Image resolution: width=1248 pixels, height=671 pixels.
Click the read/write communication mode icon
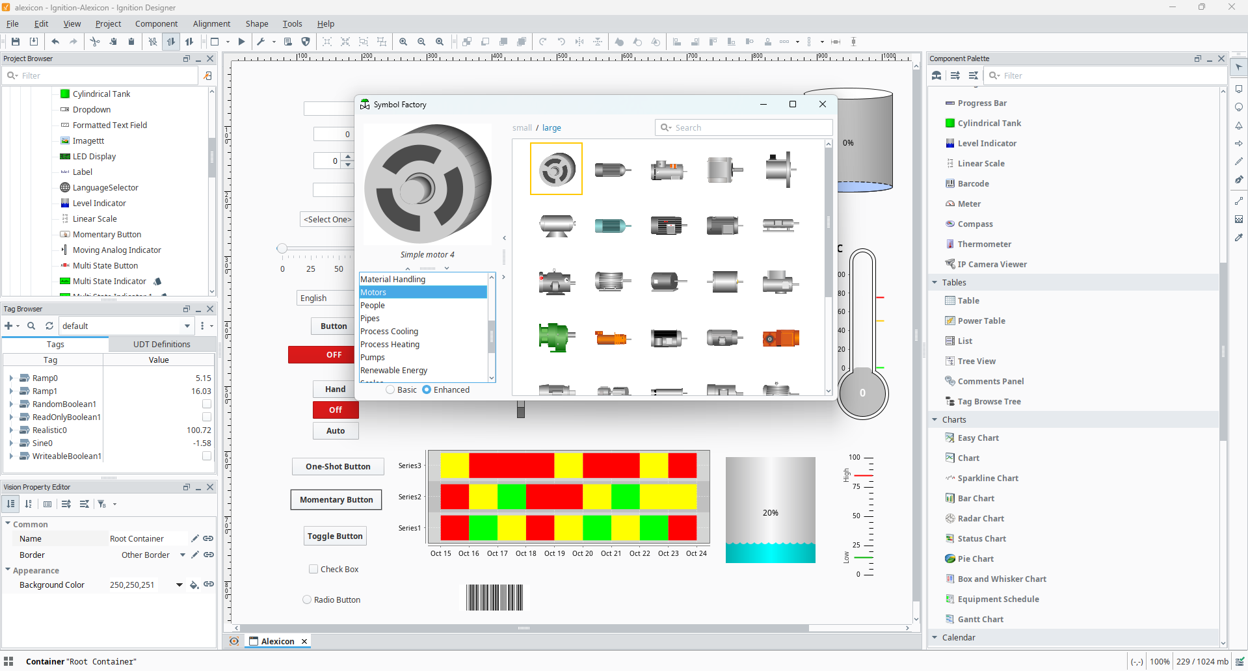click(189, 42)
